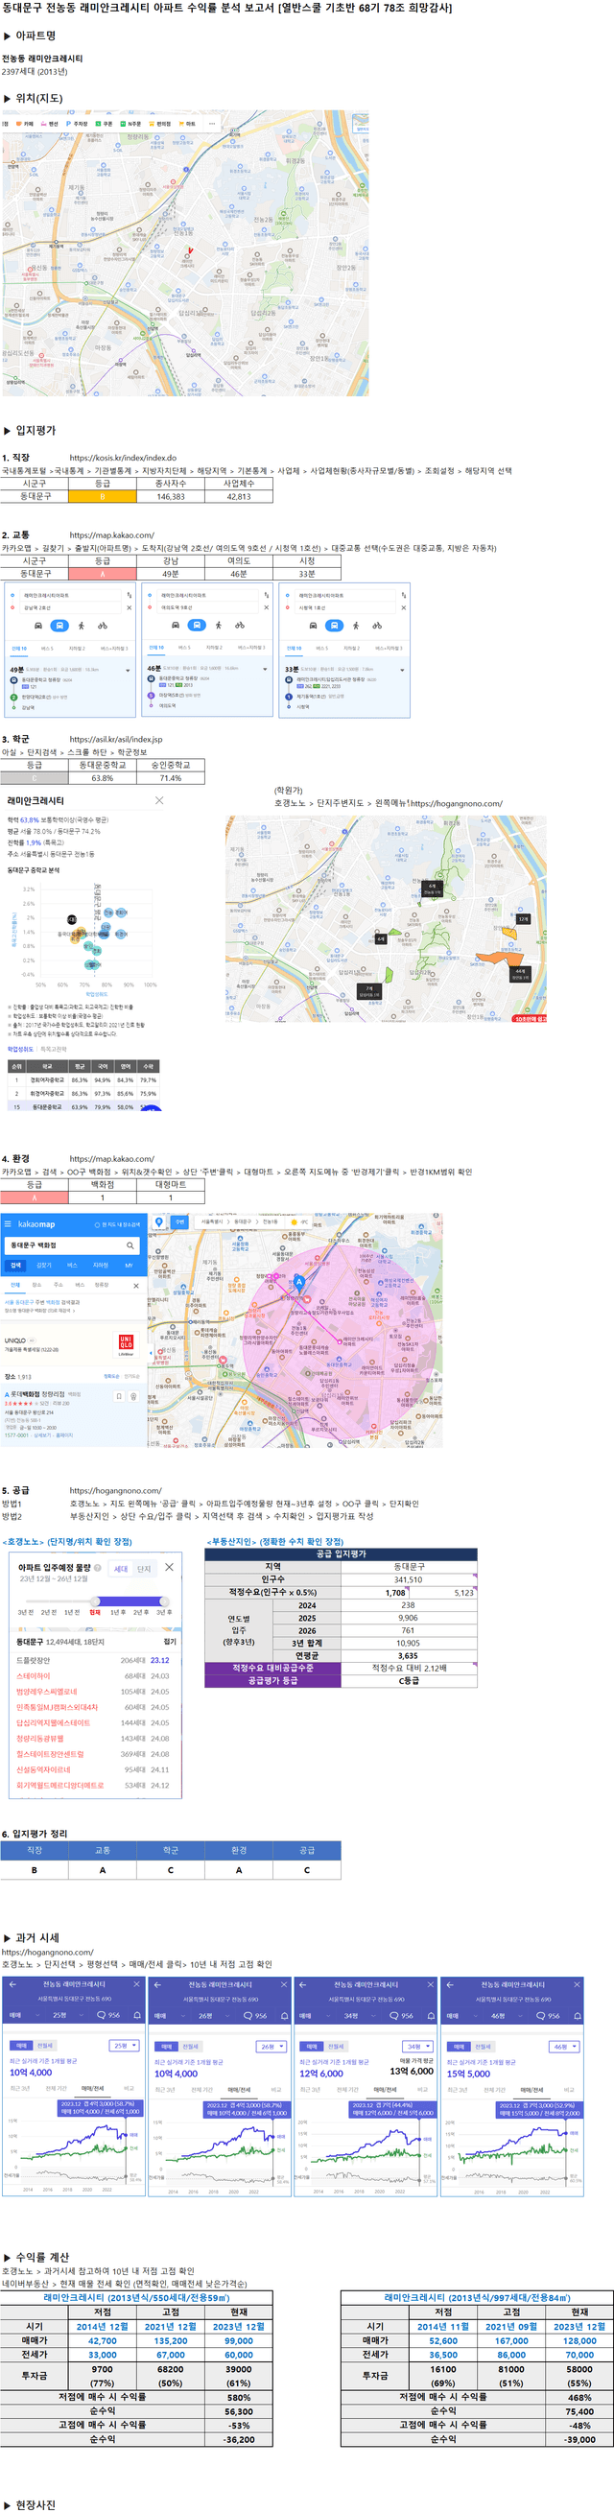Viewport: 614px width, 2513px height.
Task: Open the 46평 size dropdown above the chart
Action: (x=564, y=2046)
